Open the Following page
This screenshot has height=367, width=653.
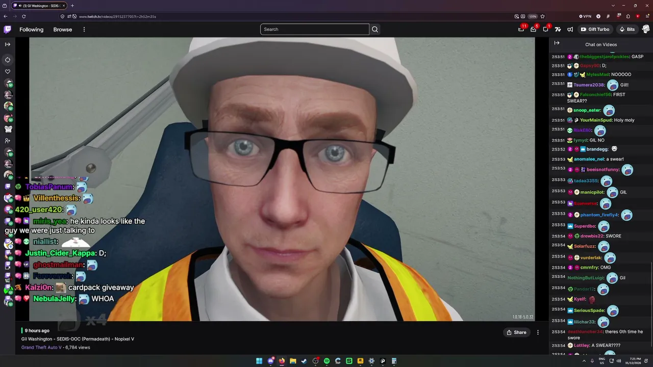(x=32, y=30)
